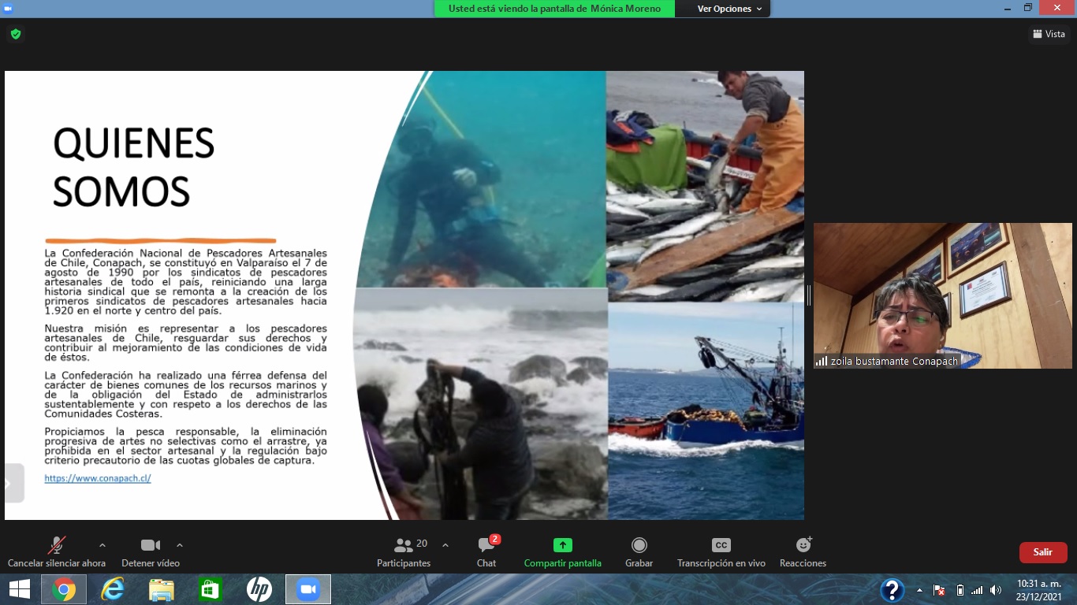
Task: Click Compartir pantalla green share button
Action: [563, 551]
